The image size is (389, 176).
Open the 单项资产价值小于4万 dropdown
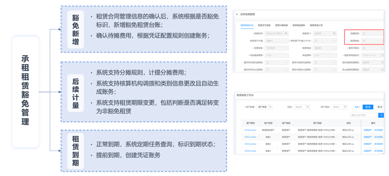click(x=325, y=41)
